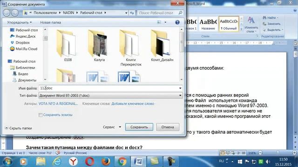This screenshot has height=167, width=298.
Task: Open Выделить dropdown in Word
Action: coord(273,30)
